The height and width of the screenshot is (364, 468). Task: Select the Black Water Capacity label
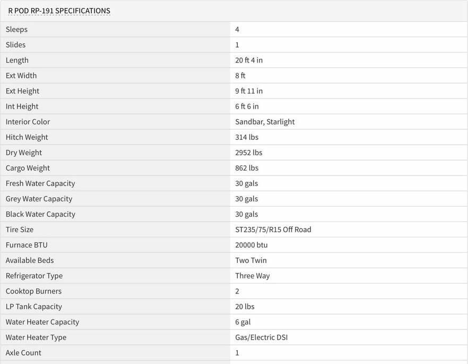(x=40, y=215)
